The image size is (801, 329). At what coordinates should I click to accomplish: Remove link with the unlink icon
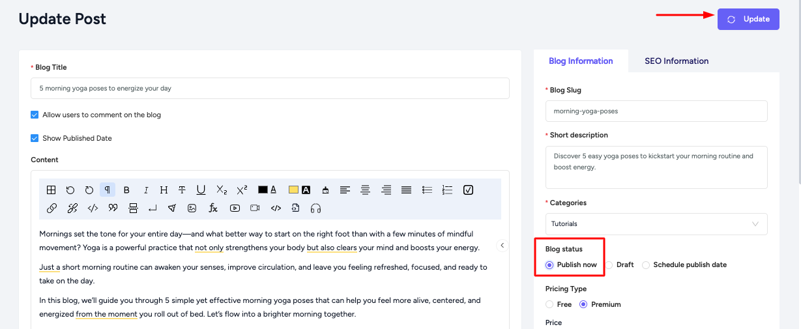coord(72,208)
